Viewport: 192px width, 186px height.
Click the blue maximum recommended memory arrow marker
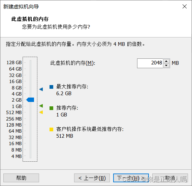point(41,89)
